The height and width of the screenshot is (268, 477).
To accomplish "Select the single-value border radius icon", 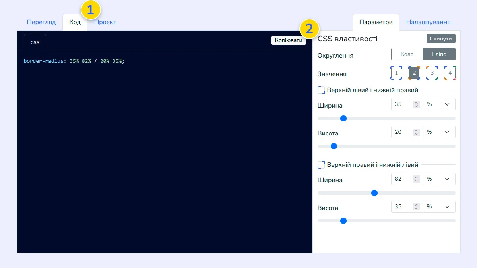I will click(x=396, y=73).
